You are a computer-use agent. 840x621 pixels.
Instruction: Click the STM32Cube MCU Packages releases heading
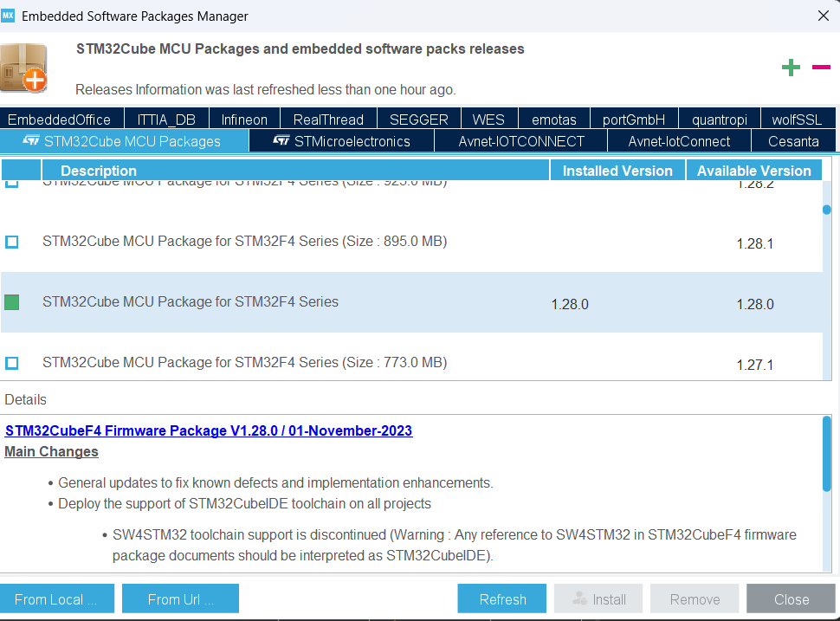click(x=300, y=49)
